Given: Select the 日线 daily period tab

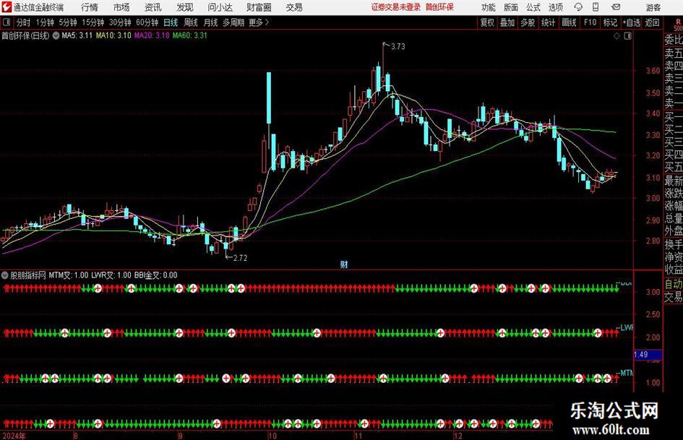Looking at the screenshot, I should pos(171,22).
